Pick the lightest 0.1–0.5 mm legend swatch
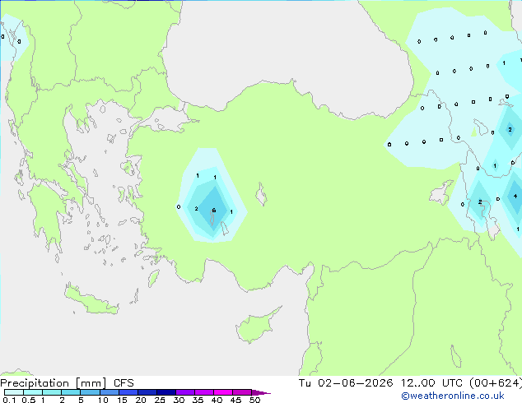522x403 pixels. (14, 392)
